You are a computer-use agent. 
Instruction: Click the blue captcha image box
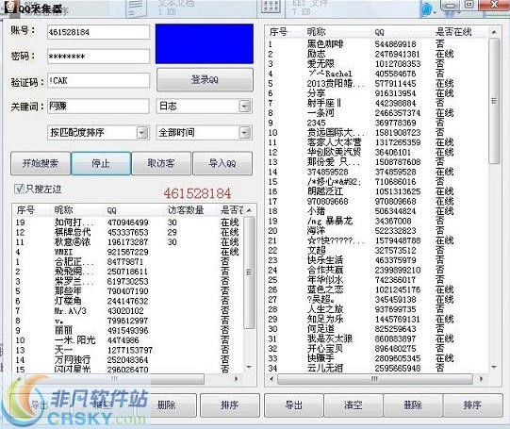205,43
